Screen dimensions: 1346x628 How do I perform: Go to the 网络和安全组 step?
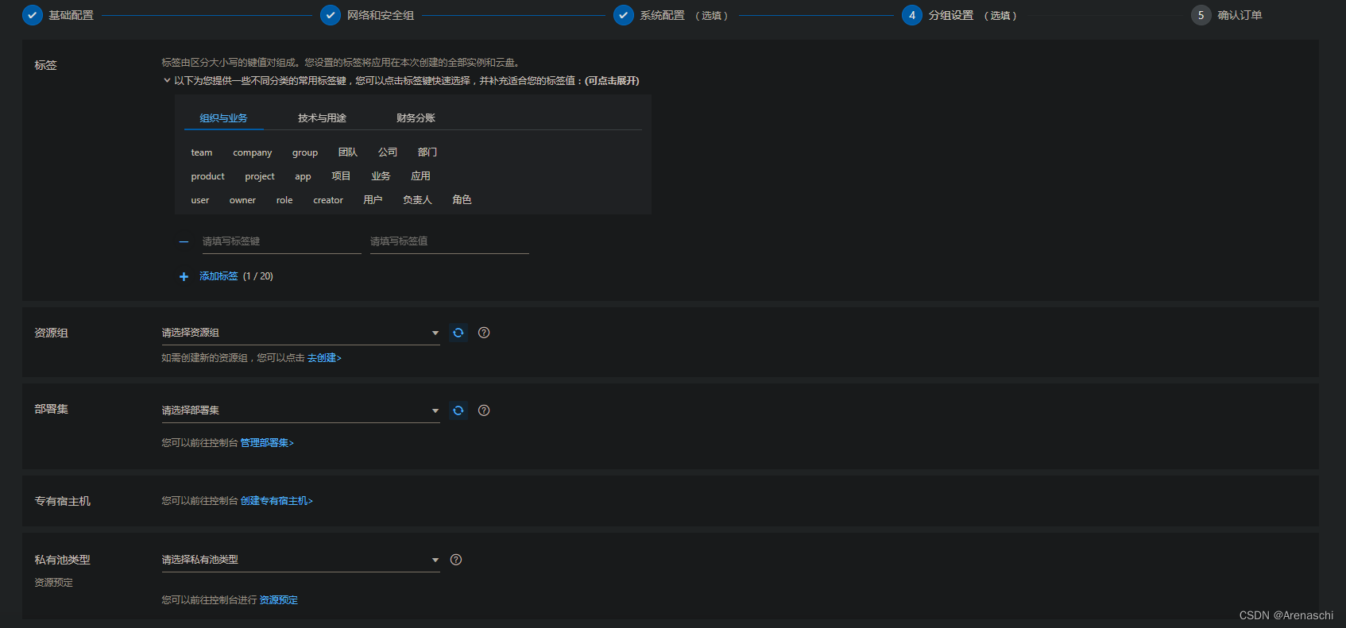(380, 15)
